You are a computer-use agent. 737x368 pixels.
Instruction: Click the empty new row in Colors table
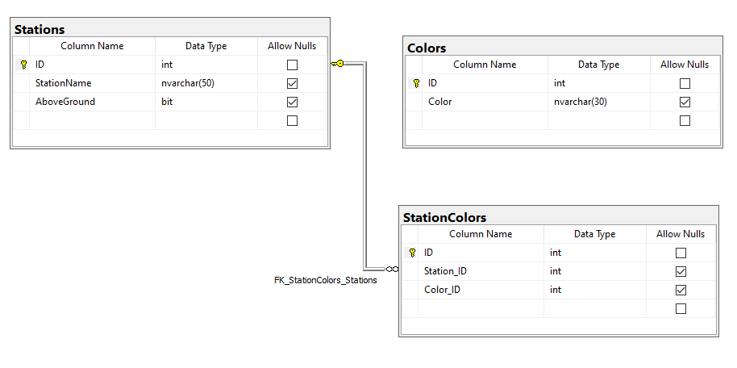point(563,120)
